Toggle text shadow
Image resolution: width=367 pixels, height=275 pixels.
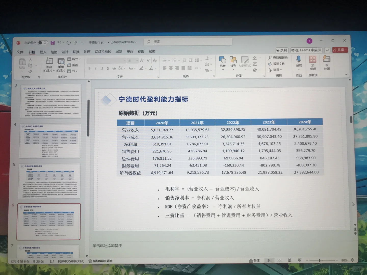coord(108,68)
